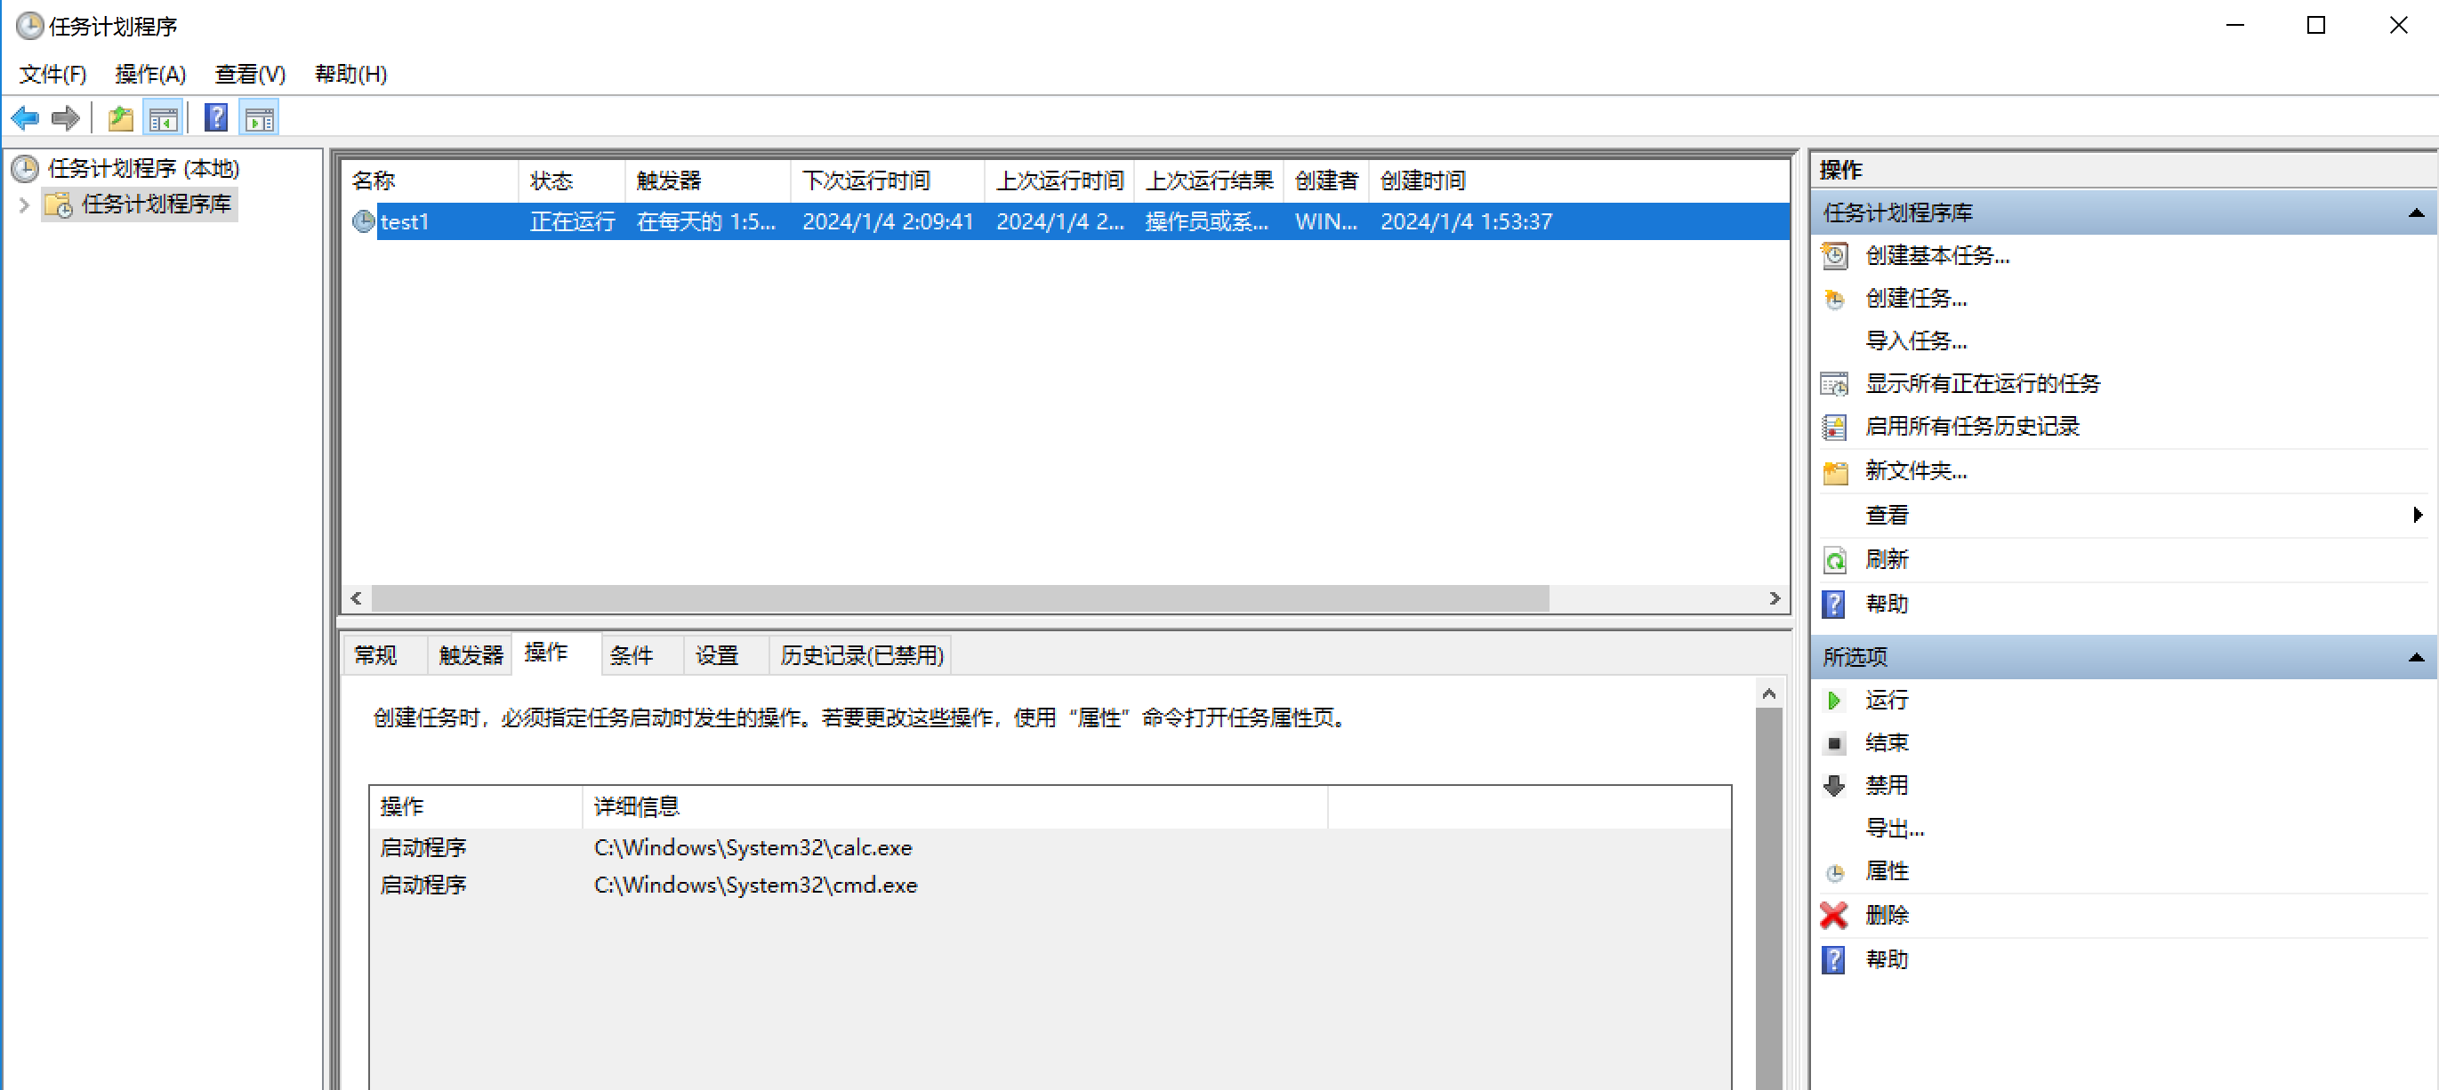2439x1090 pixels.
Task: Collapse the 任务计划程序库 actions section
Action: pyautogui.click(x=2415, y=212)
